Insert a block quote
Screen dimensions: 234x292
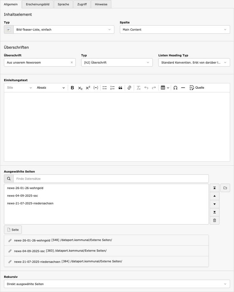click(120, 88)
